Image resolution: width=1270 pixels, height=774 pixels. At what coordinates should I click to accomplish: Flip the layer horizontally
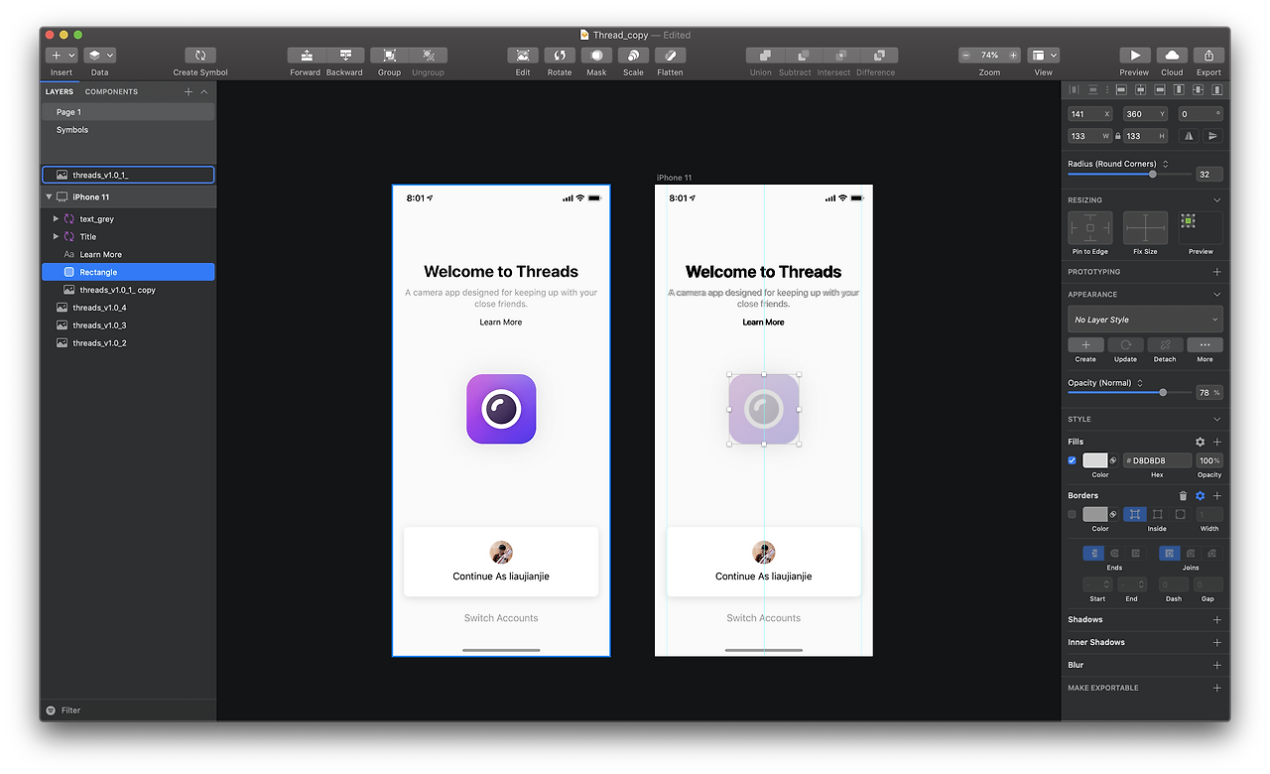pos(1189,136)
